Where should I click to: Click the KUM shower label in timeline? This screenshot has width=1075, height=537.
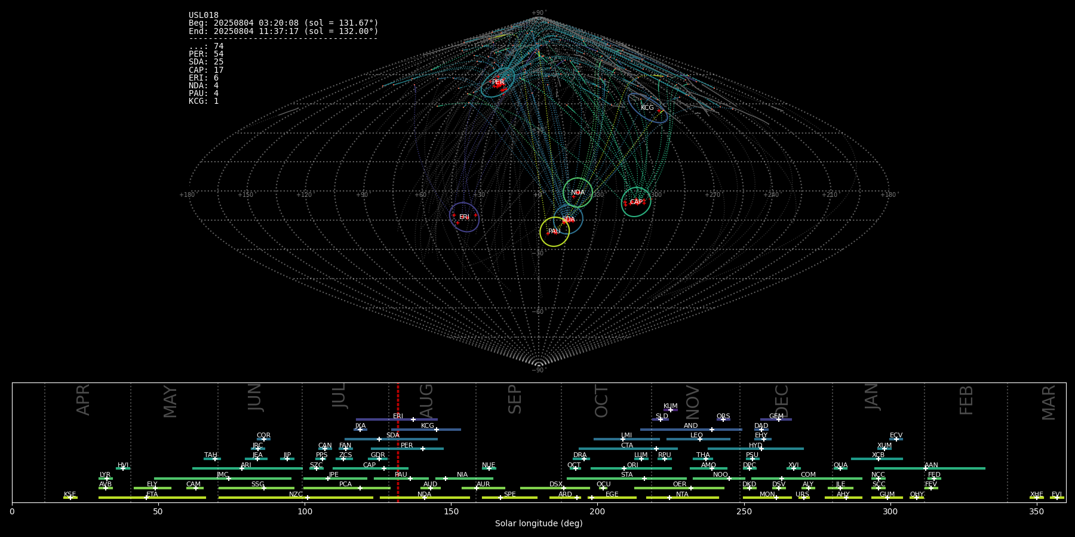(x=671, y=406)
